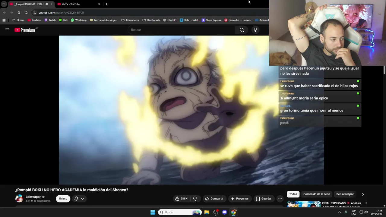The image size is (386, 217).
Task: Reload the page with refresh icon
Action: tap(19, 13)
